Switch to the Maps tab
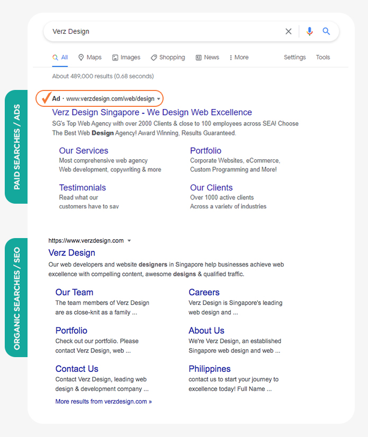This screenshot has height=437, width=368. pos(90,58)
